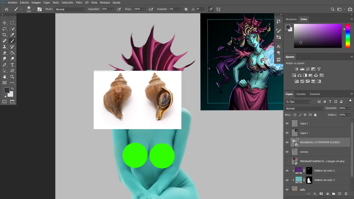Toggle lock transparent pixels
354x199 pixels.
click(x=295, y=115)
